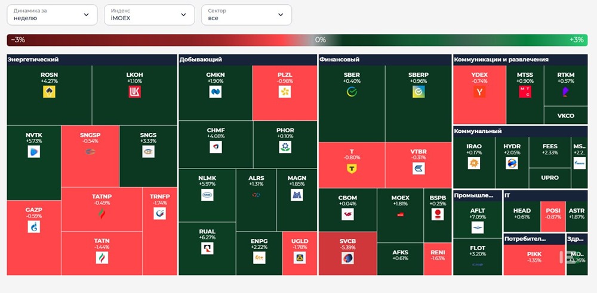
Task: Click the Severstal logo in CHMF tile
Action: tap(216, 147)
